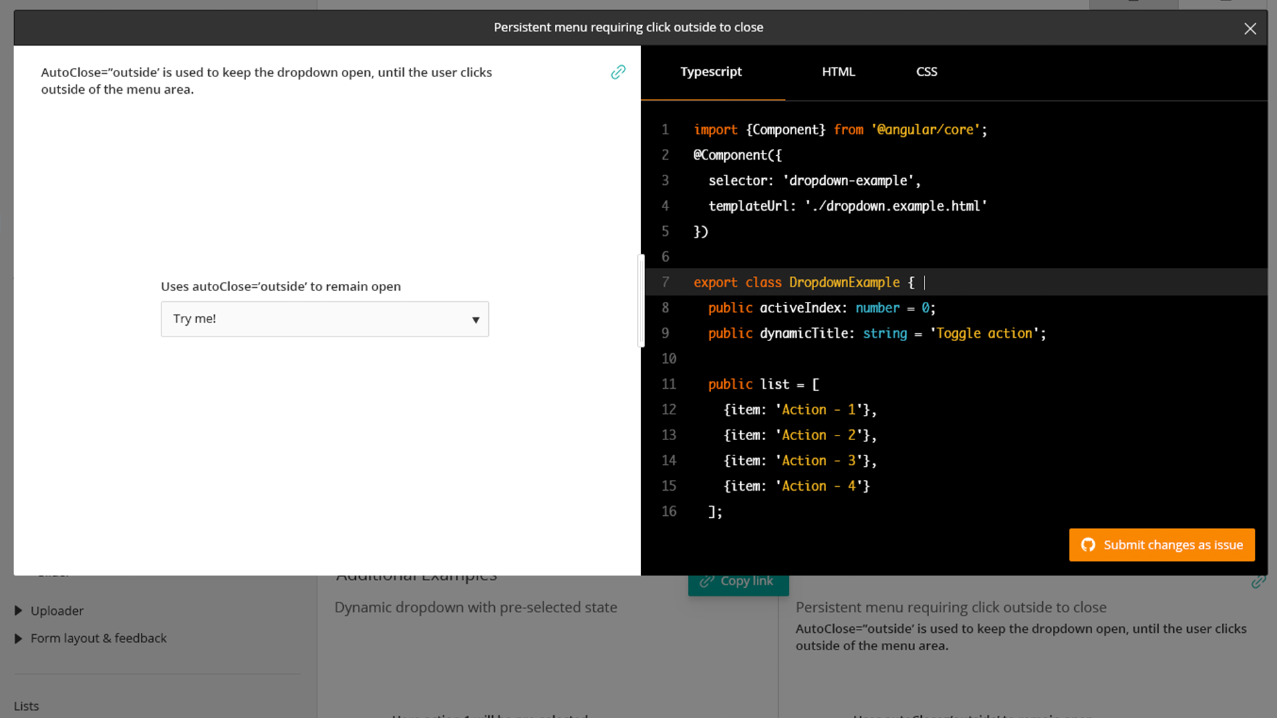Screen dimensions: 1277x718
Task: Click the chain icon inside the Copy link button
Action: tap(706, 581)
